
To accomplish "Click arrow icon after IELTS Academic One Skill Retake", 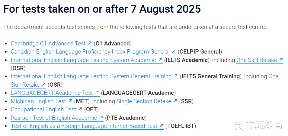I will [281, 60].
